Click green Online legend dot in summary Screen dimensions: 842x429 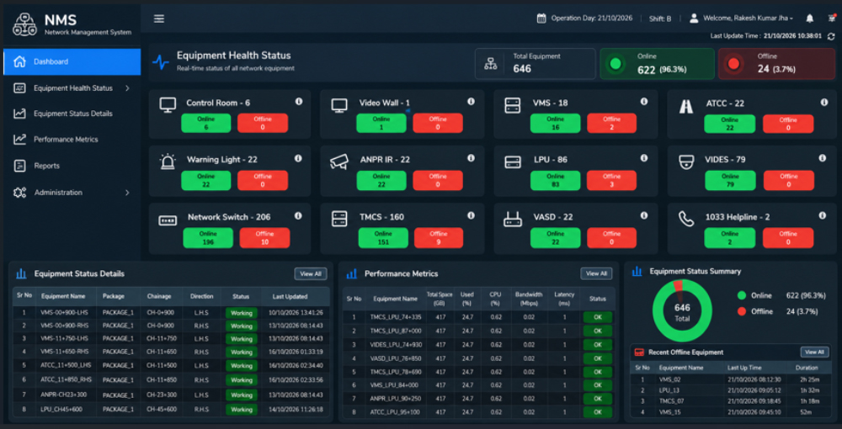pos(742,295)
